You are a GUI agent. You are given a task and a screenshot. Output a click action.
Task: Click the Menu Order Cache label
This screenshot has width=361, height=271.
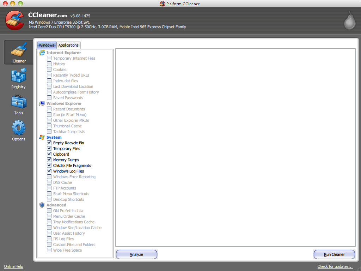69,216
